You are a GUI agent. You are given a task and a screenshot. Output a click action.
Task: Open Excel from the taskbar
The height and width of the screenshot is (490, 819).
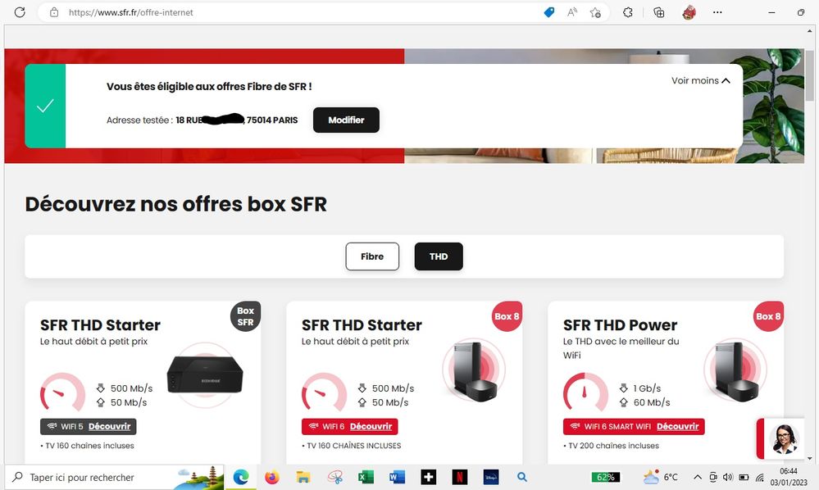pos(366,477)
